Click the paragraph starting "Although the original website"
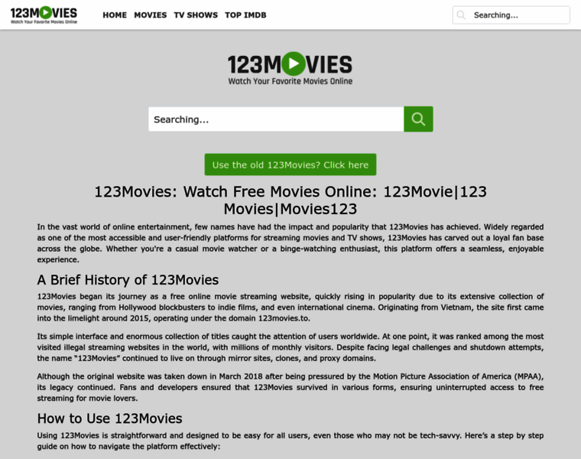This screenshot has width=581, height=459. [290, 387]
